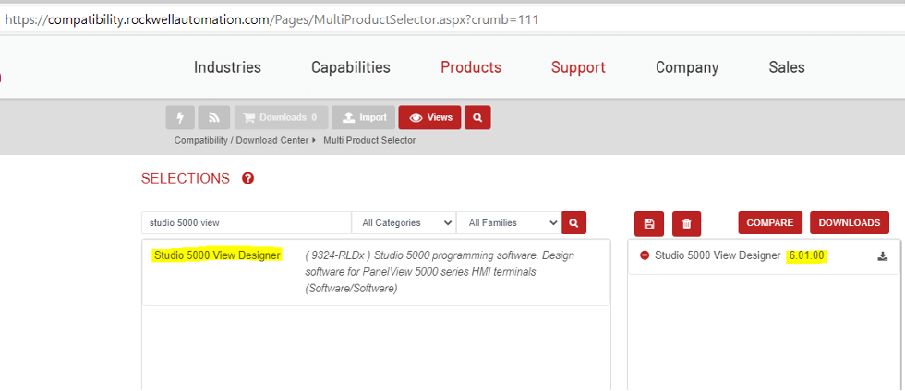The image size is (905, 391).
Task: Click the COMPARE button
Action: 770,222
